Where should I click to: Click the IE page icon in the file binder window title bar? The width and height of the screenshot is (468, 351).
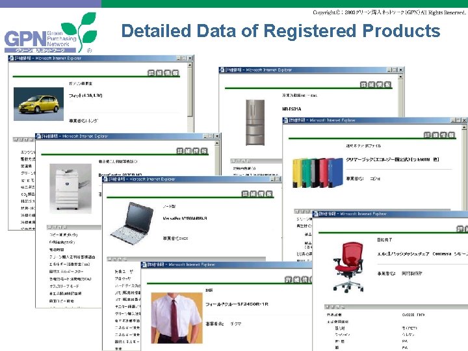tap(285, 120)
